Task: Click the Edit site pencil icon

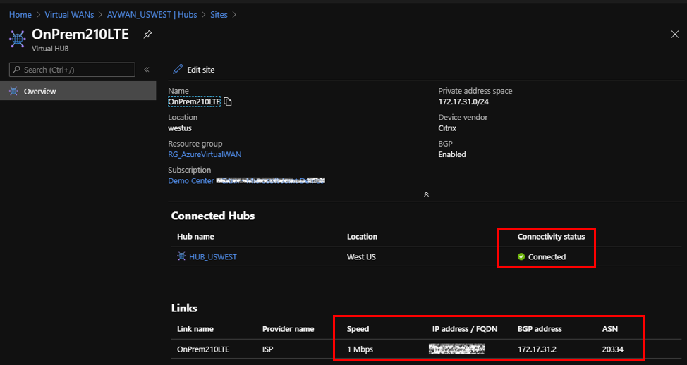Action: click(178, 69)
